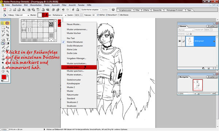Open the Bearbeiten menu
Image resolution: width=219 pixels, height=131 pixels.
click(x=17, y=5)
